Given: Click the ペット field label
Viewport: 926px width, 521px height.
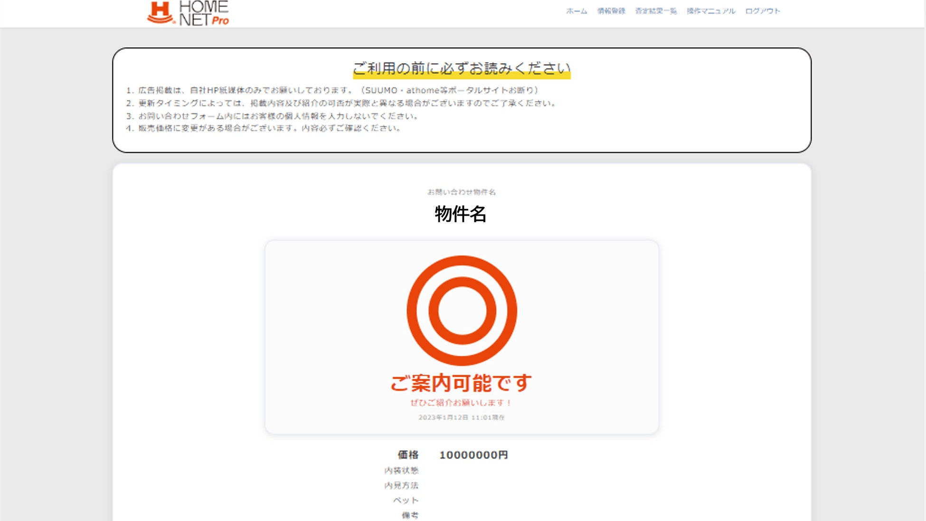Looking at the screenshot, I should coord(406,500).
